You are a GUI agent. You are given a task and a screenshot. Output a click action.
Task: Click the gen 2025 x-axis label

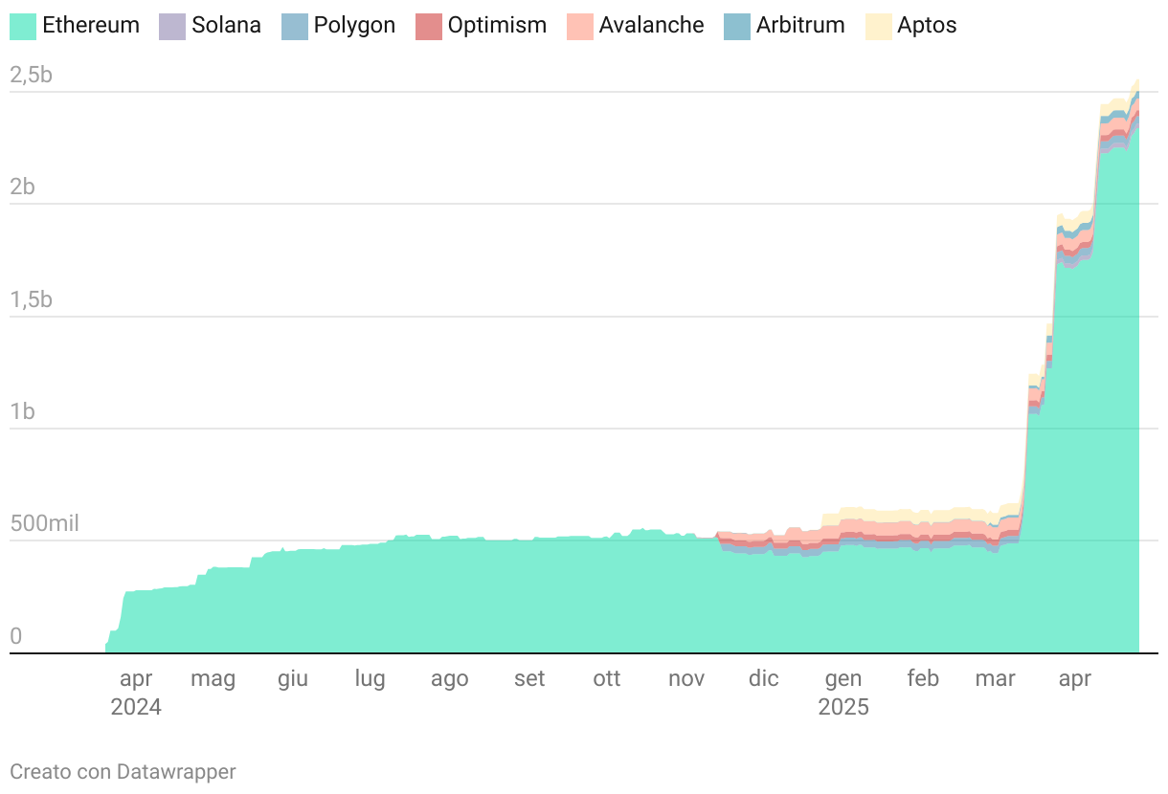click(x=843, y=693)
